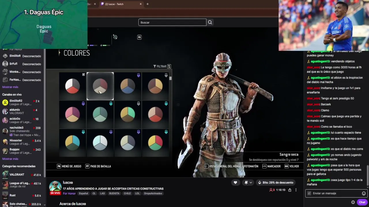Focus the Buscar search field

172,22
